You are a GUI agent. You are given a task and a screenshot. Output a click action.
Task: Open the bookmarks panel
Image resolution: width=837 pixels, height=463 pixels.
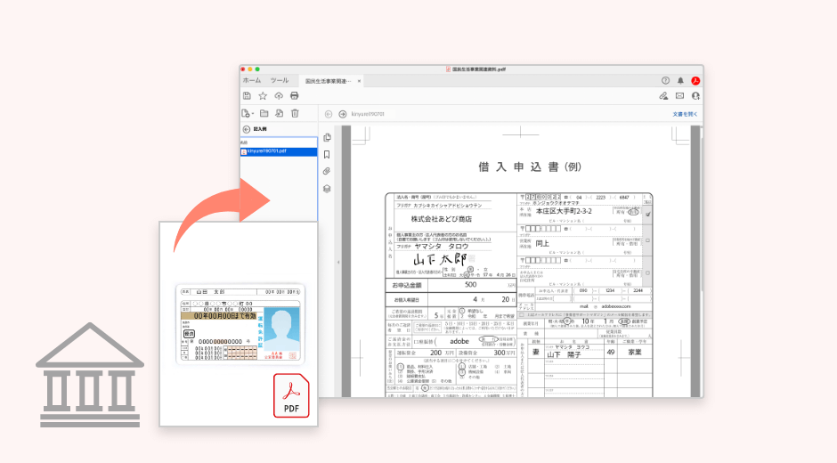point(327,155)
